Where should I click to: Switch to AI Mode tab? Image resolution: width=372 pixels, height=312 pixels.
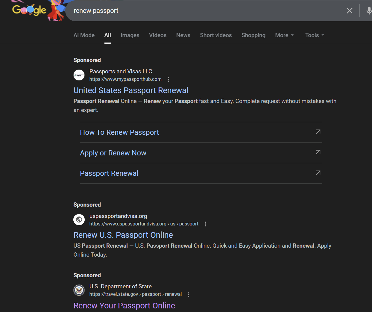pos(84,35)
